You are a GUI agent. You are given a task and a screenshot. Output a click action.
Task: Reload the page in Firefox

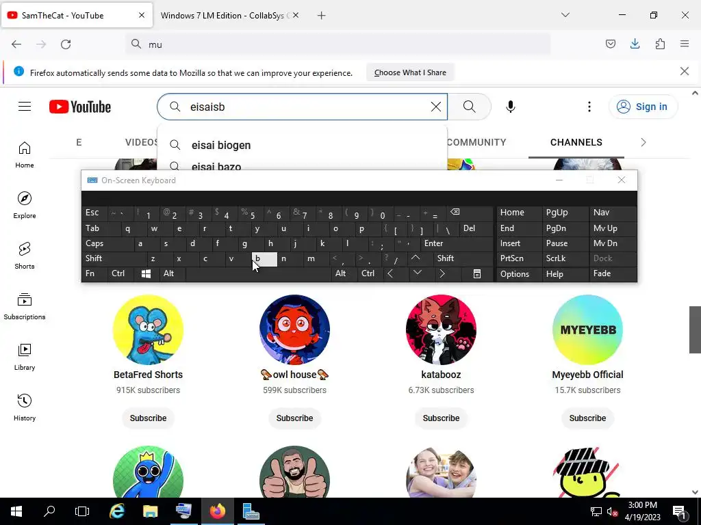point(66,44)
